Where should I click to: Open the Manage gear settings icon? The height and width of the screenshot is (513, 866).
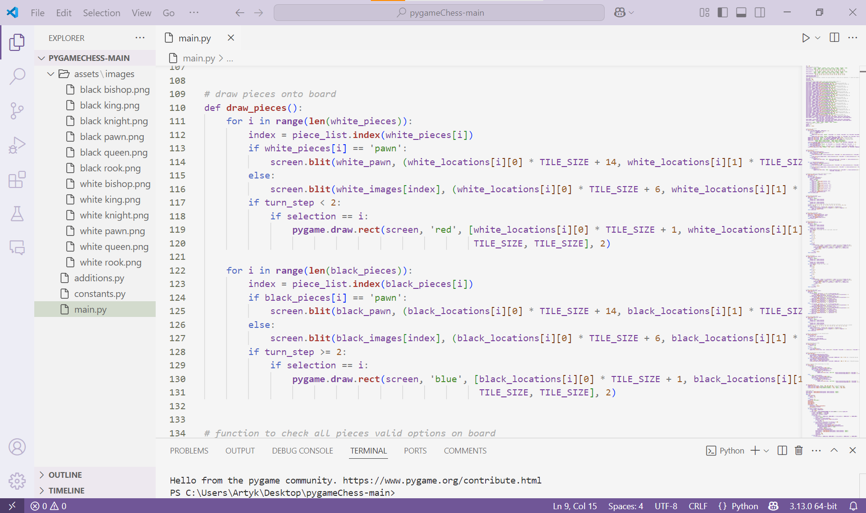tap(17, 481)
